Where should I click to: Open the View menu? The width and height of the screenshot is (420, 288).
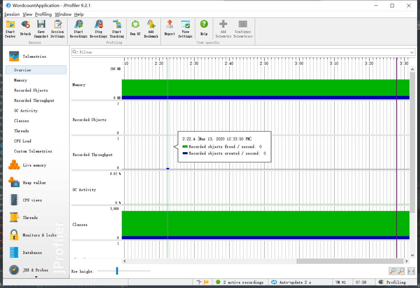point(27,14)
